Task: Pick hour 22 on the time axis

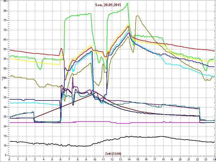Action: [x=198, y=160]
